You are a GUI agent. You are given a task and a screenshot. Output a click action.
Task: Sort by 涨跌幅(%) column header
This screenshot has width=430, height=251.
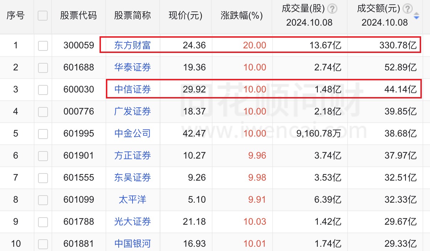pos(242,16)
